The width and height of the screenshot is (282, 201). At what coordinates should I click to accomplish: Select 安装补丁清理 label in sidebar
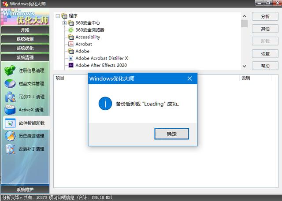[x=31, y=149]
